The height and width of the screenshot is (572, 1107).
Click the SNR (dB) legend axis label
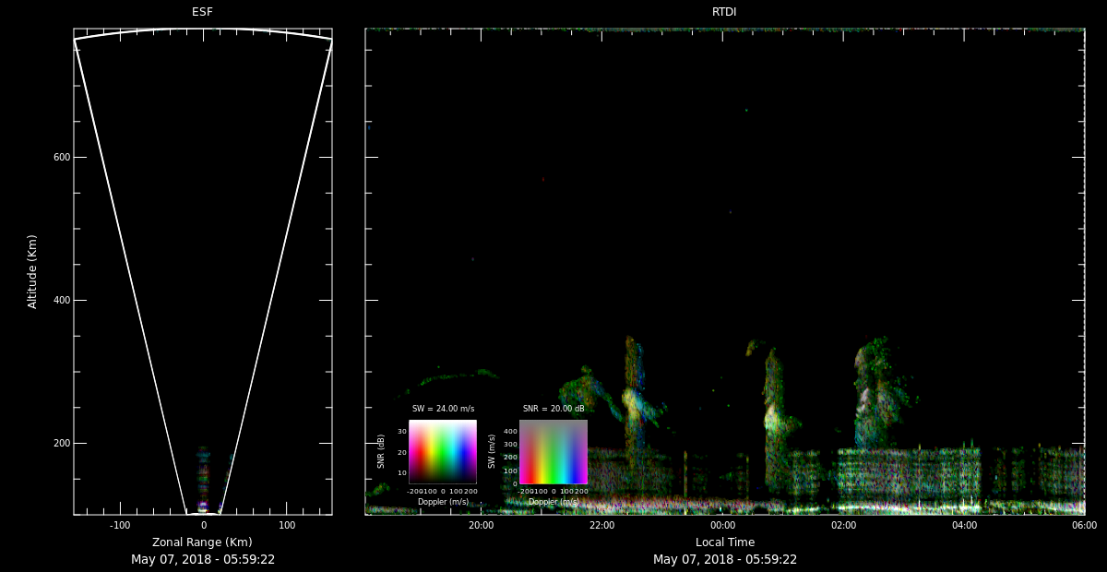tap(381, 451)
